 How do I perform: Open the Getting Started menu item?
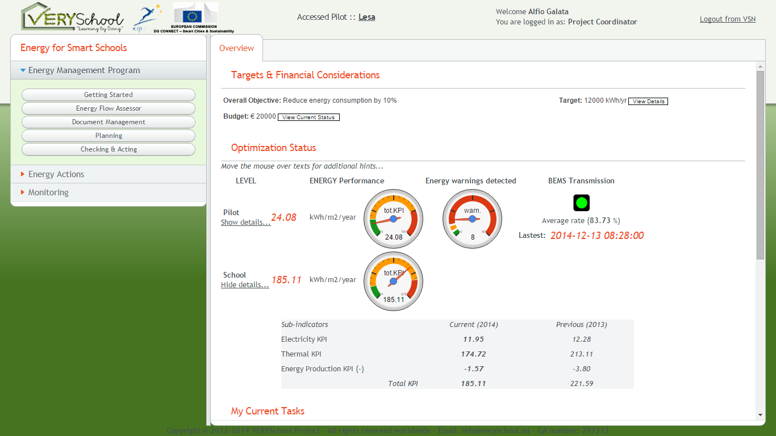tap(109, 95)
